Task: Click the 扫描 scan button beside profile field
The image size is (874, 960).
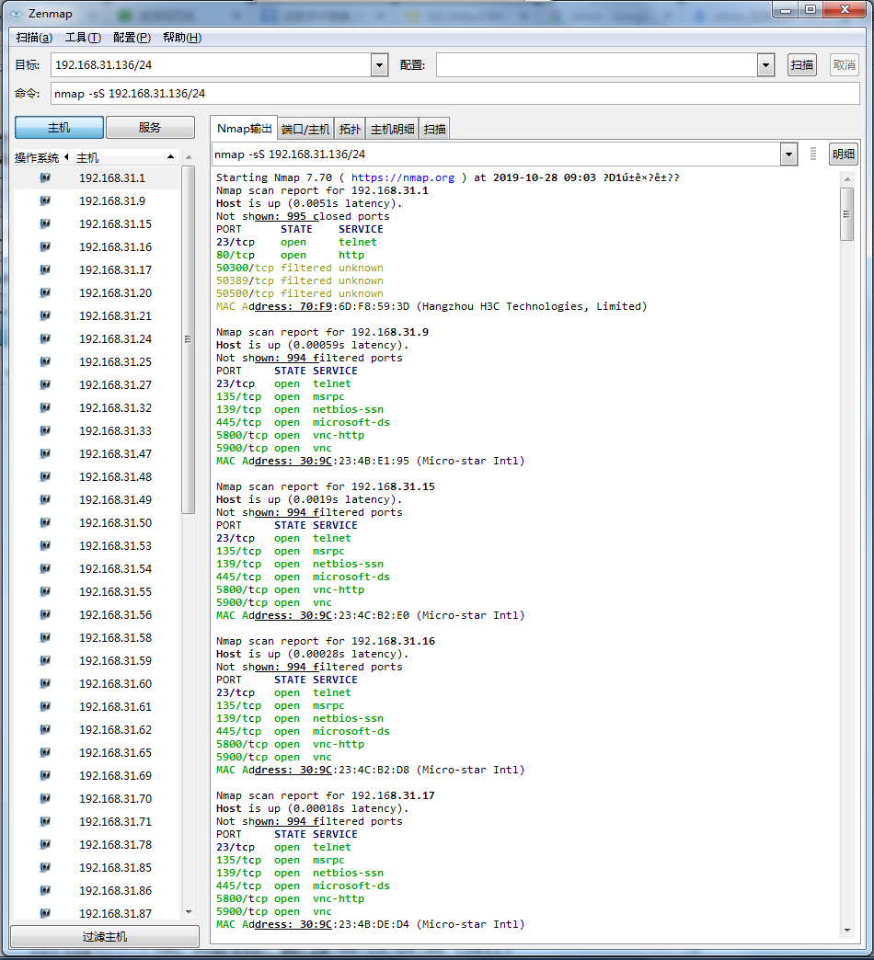Action: click(802, 64)
